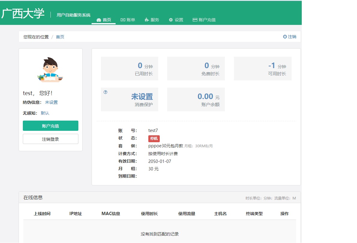Open the 设置 navigation tab
The width and height of the screenshot is (357, 243).
point(179,20)
